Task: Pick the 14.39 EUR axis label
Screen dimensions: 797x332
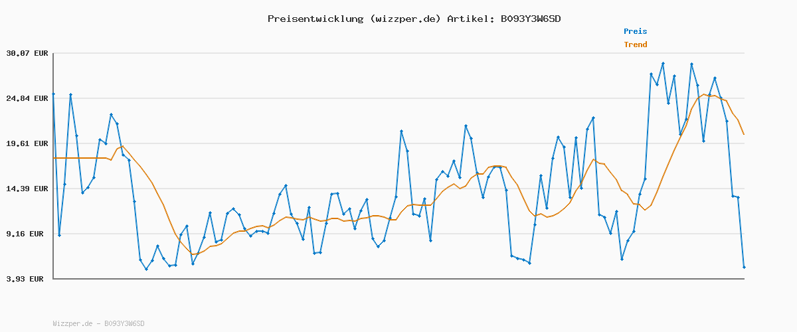Action: [27, 189]
